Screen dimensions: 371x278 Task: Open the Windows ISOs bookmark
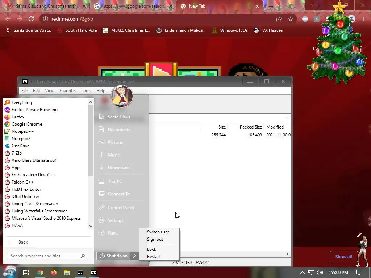[230, 30]
